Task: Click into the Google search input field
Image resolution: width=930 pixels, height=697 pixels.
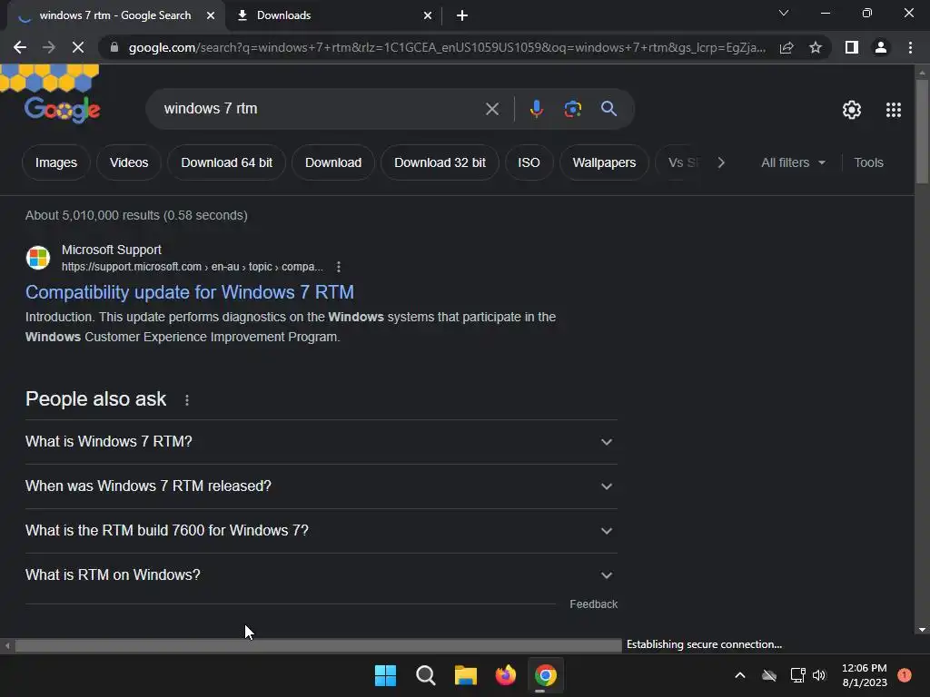Action: [x=321, y=109]
